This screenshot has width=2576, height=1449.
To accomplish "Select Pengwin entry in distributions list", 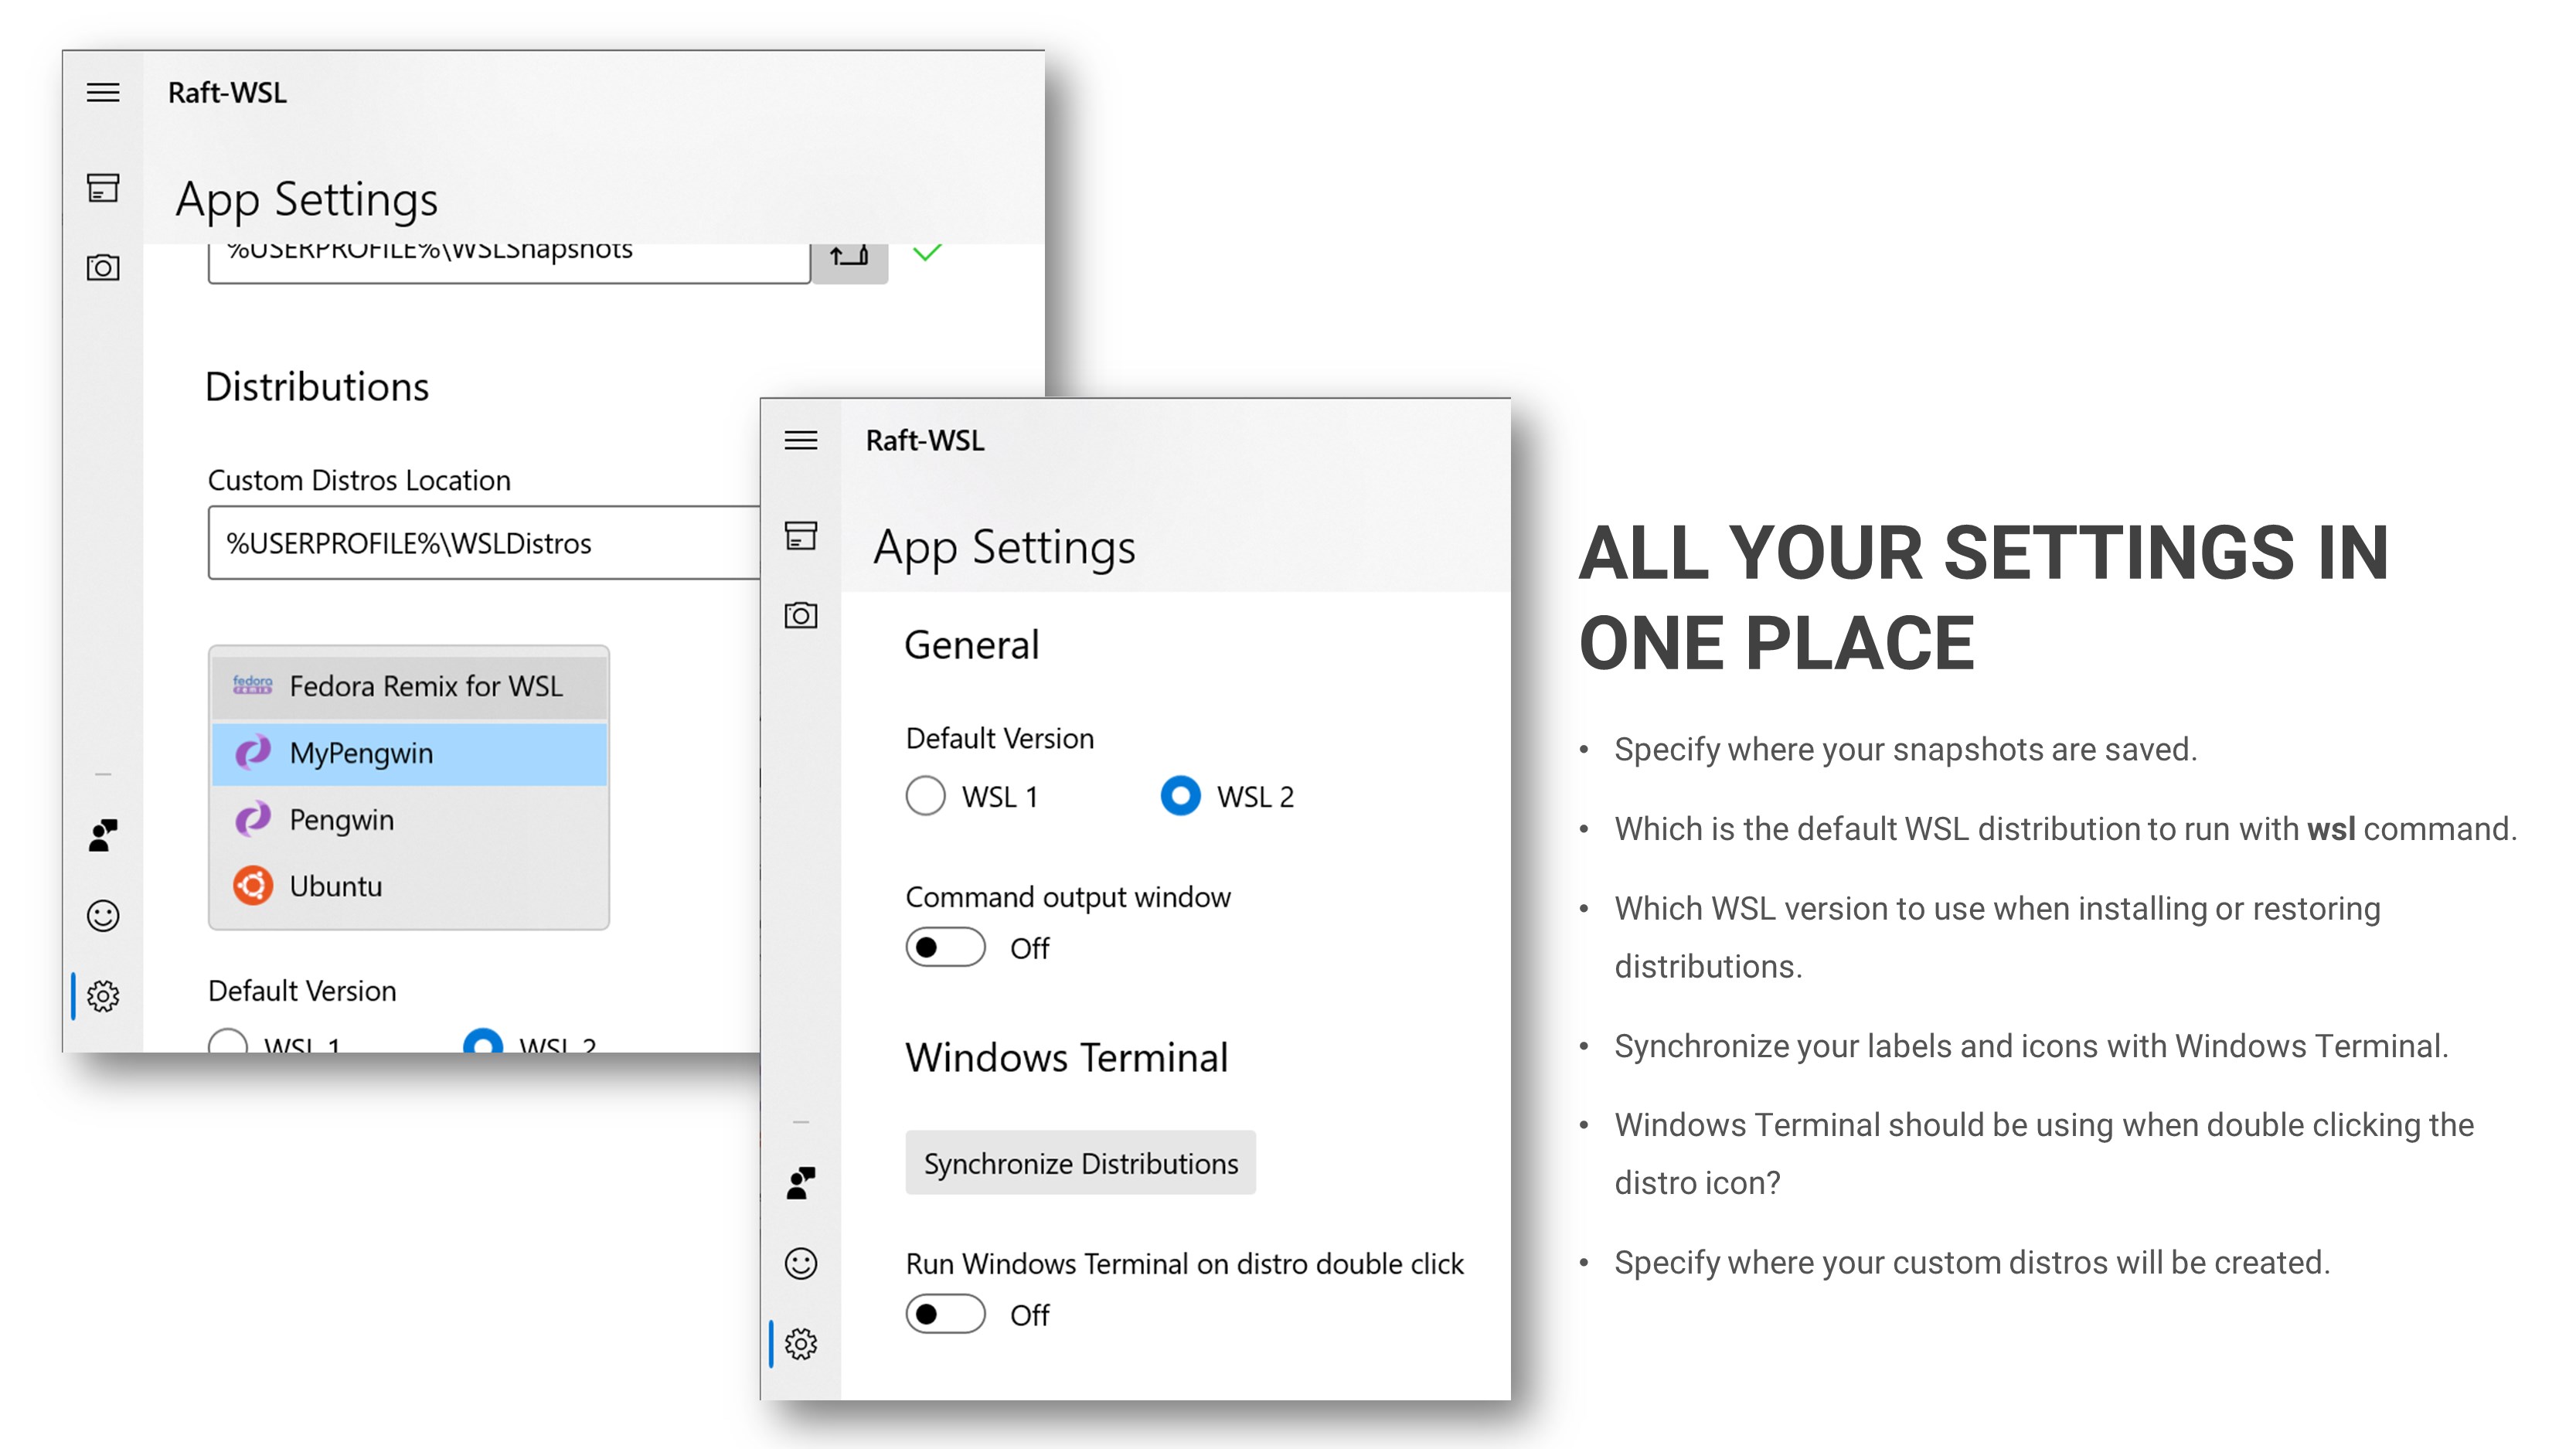I will click(x=409, y=820).
